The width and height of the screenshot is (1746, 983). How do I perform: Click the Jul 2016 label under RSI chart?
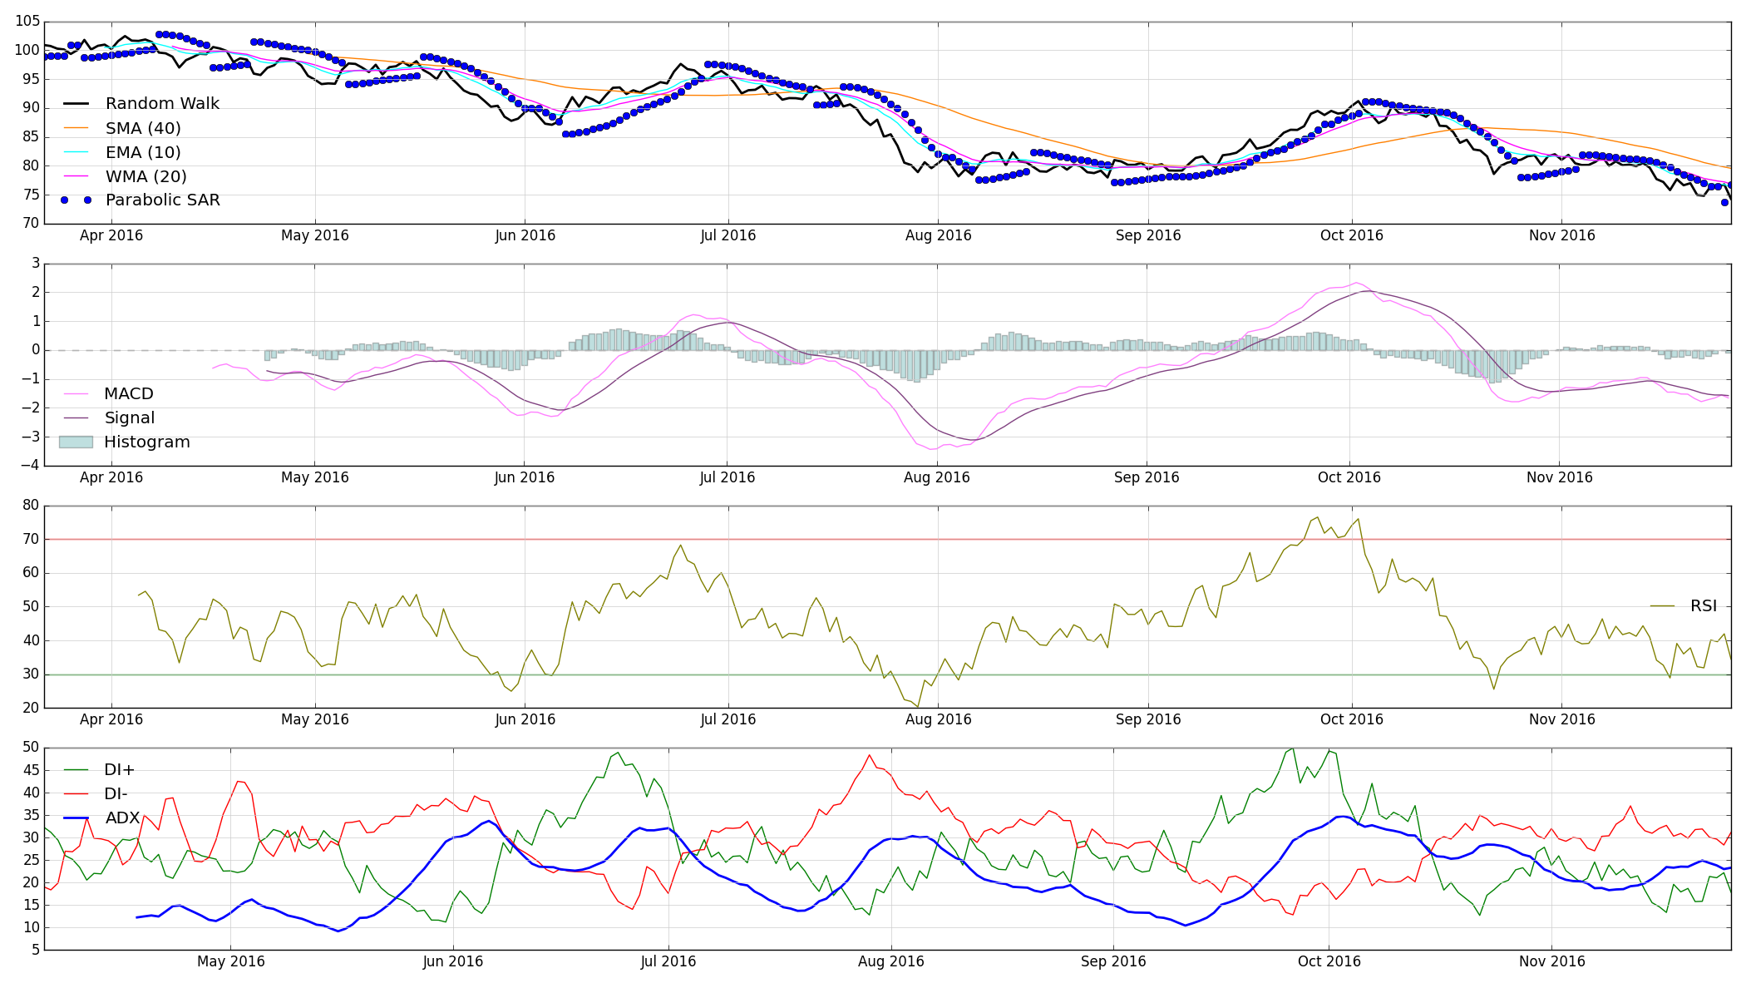coord(727,719)
